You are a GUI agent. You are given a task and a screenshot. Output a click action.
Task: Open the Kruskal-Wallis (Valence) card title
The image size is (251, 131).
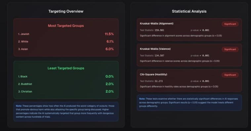[155, 49]
